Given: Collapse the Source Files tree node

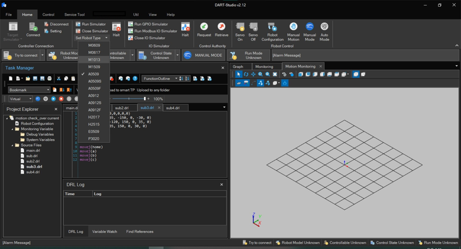Looking at the screenshot, I should pos(12,145).
